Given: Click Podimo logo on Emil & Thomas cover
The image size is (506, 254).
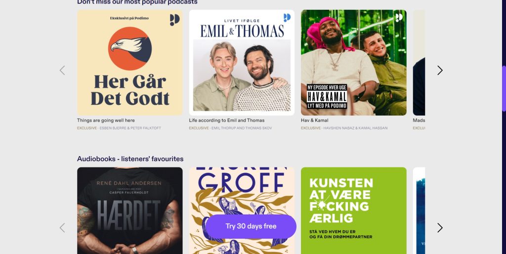Looking at the screenshot, I should [x=287, y=17].
